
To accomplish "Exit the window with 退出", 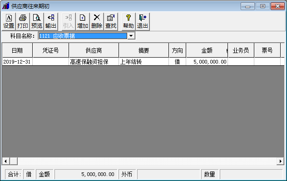I will (143, 22).
